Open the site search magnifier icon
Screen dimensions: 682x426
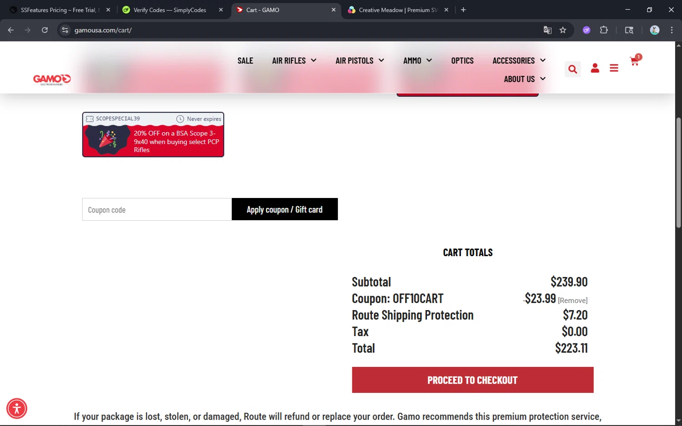point(572,69)
